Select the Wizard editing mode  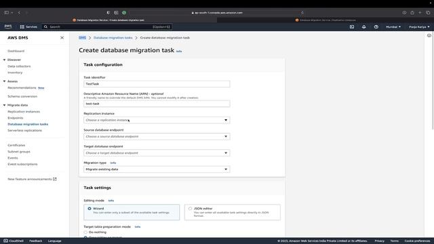[90, 209]
